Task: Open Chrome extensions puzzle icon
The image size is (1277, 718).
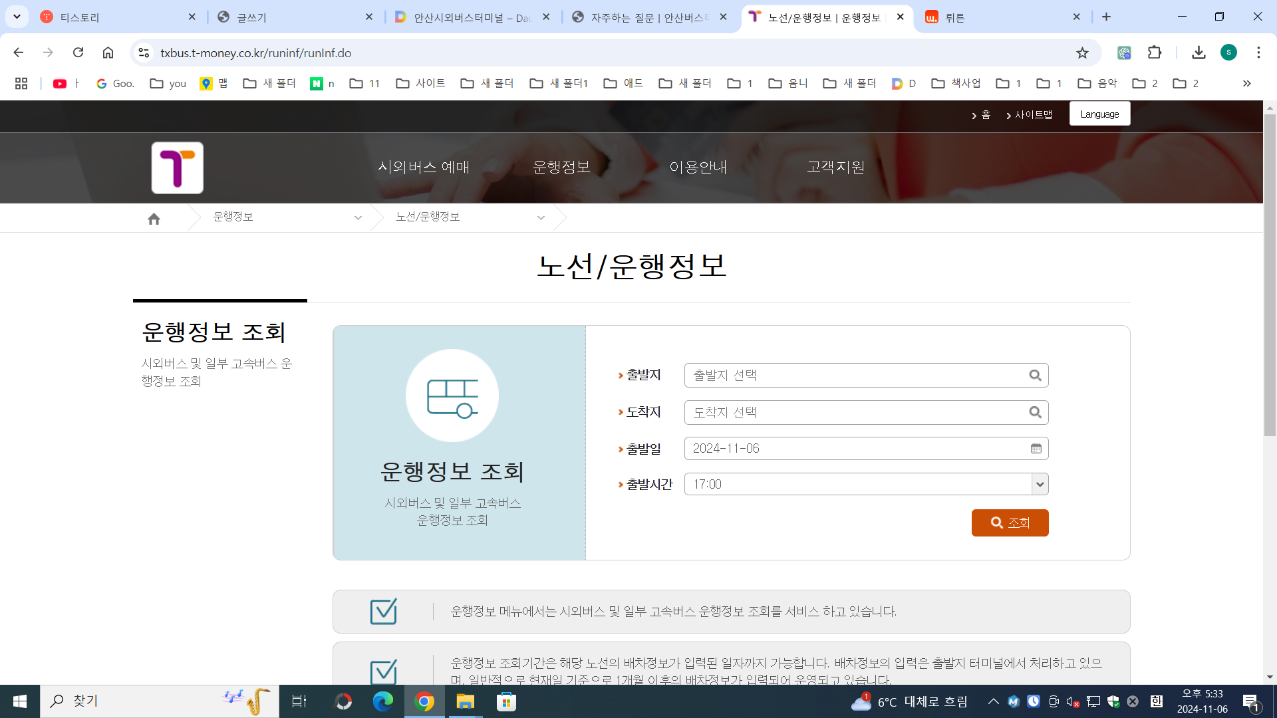Action: pos(1155,53)
